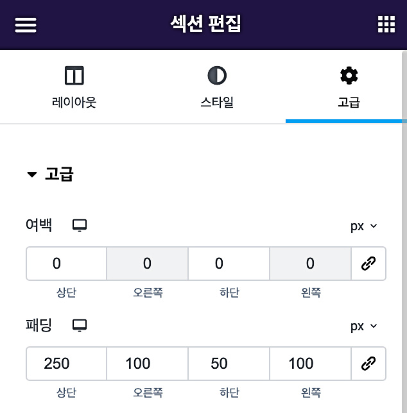407x413 pixels.
Task: Click the 스타일 half-circle icon
Action: coord(217,75)
